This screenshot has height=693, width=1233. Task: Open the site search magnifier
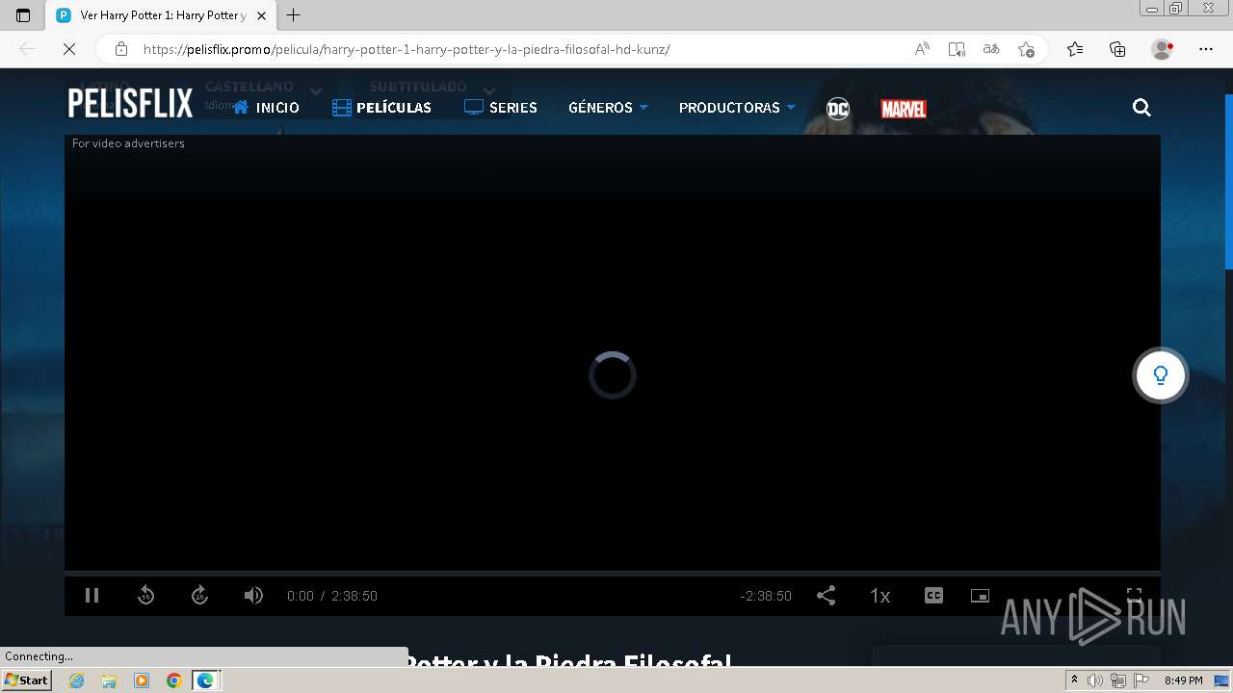[x=1141, y=108]
